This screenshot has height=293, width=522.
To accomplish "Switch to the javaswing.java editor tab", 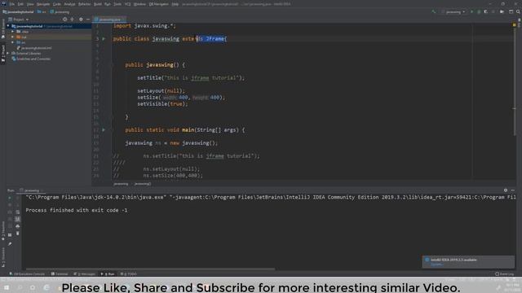I will (x=109, y=20).
